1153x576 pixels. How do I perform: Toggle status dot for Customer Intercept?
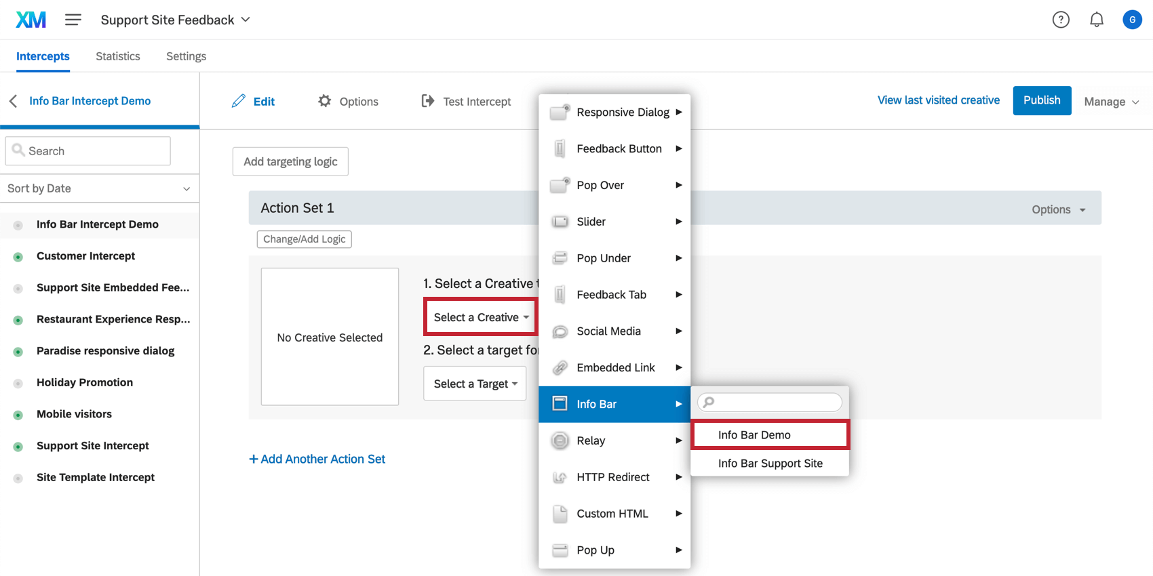18,257
